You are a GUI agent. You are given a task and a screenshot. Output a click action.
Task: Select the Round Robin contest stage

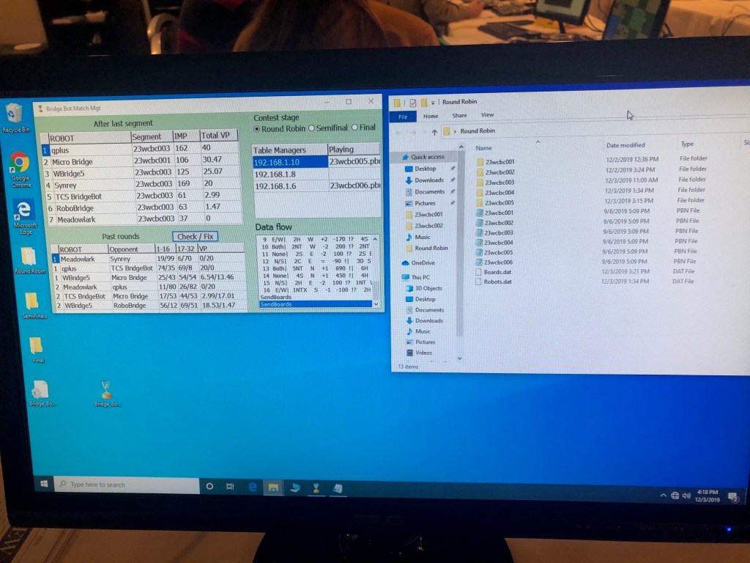pyautogui.click(x=257, y=129)
